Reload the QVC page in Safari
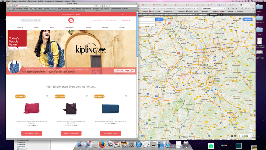Viewport: 266px width, 150px height. (x=101, y=6)
